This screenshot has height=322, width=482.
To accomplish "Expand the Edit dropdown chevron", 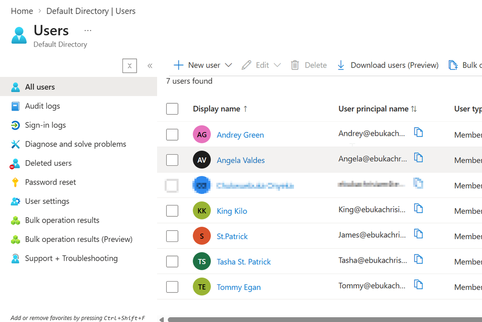I will tap(277, 65).
